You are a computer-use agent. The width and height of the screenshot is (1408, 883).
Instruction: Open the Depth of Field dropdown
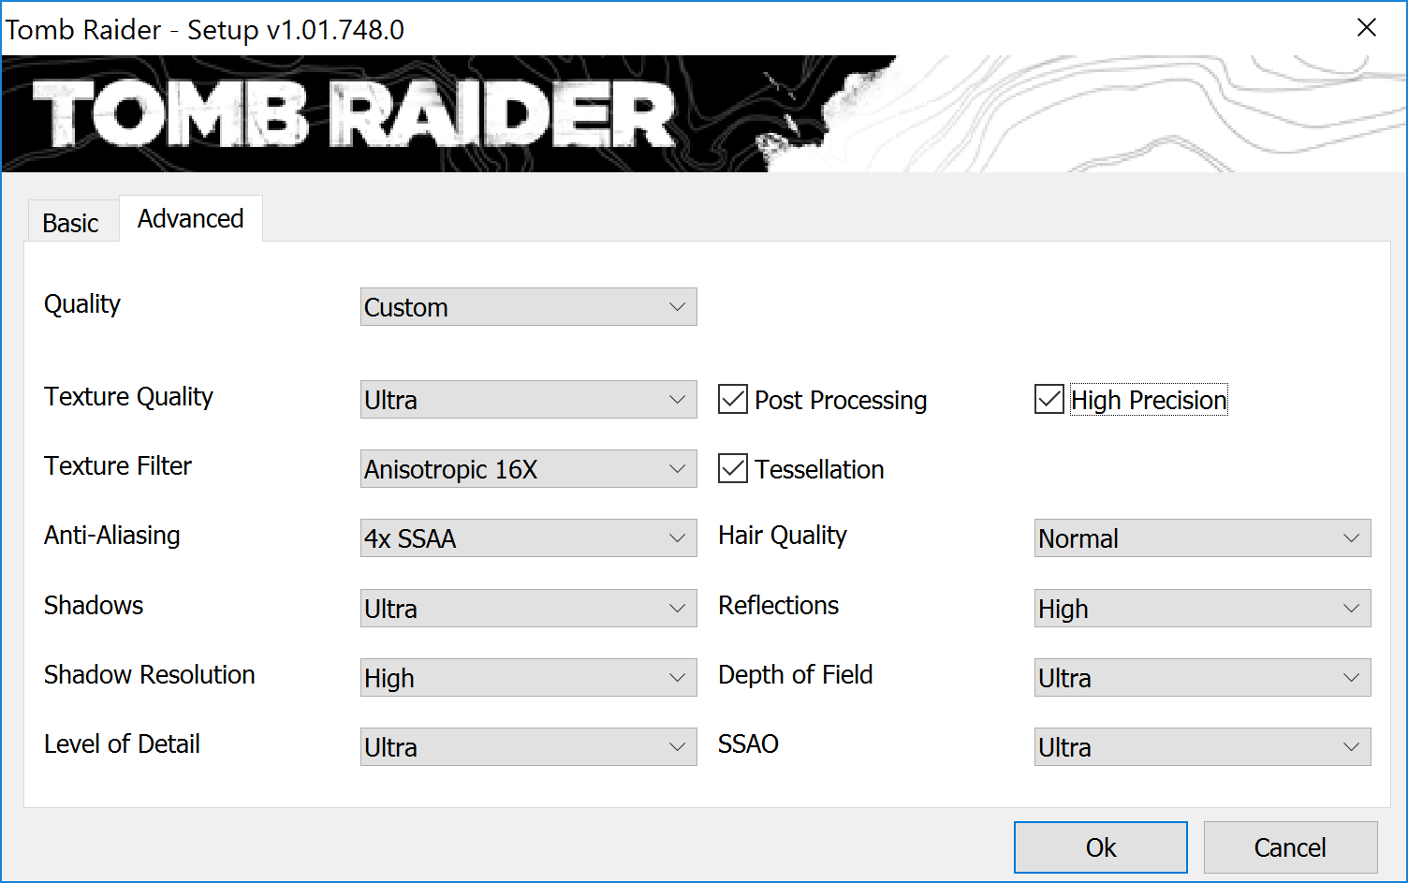1202,678
